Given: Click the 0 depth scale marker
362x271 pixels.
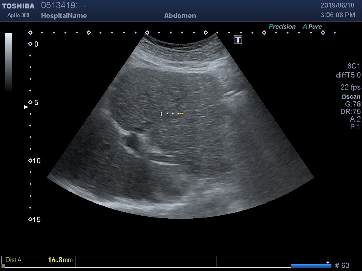Looking at the screenshot, I should (x=31, y=44).
